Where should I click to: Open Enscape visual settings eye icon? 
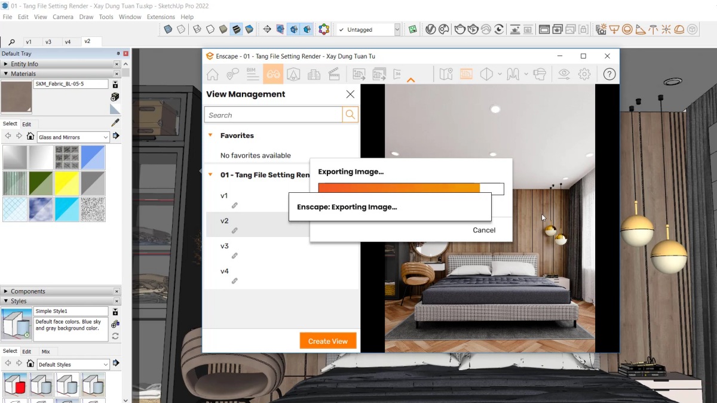point(564,75)
